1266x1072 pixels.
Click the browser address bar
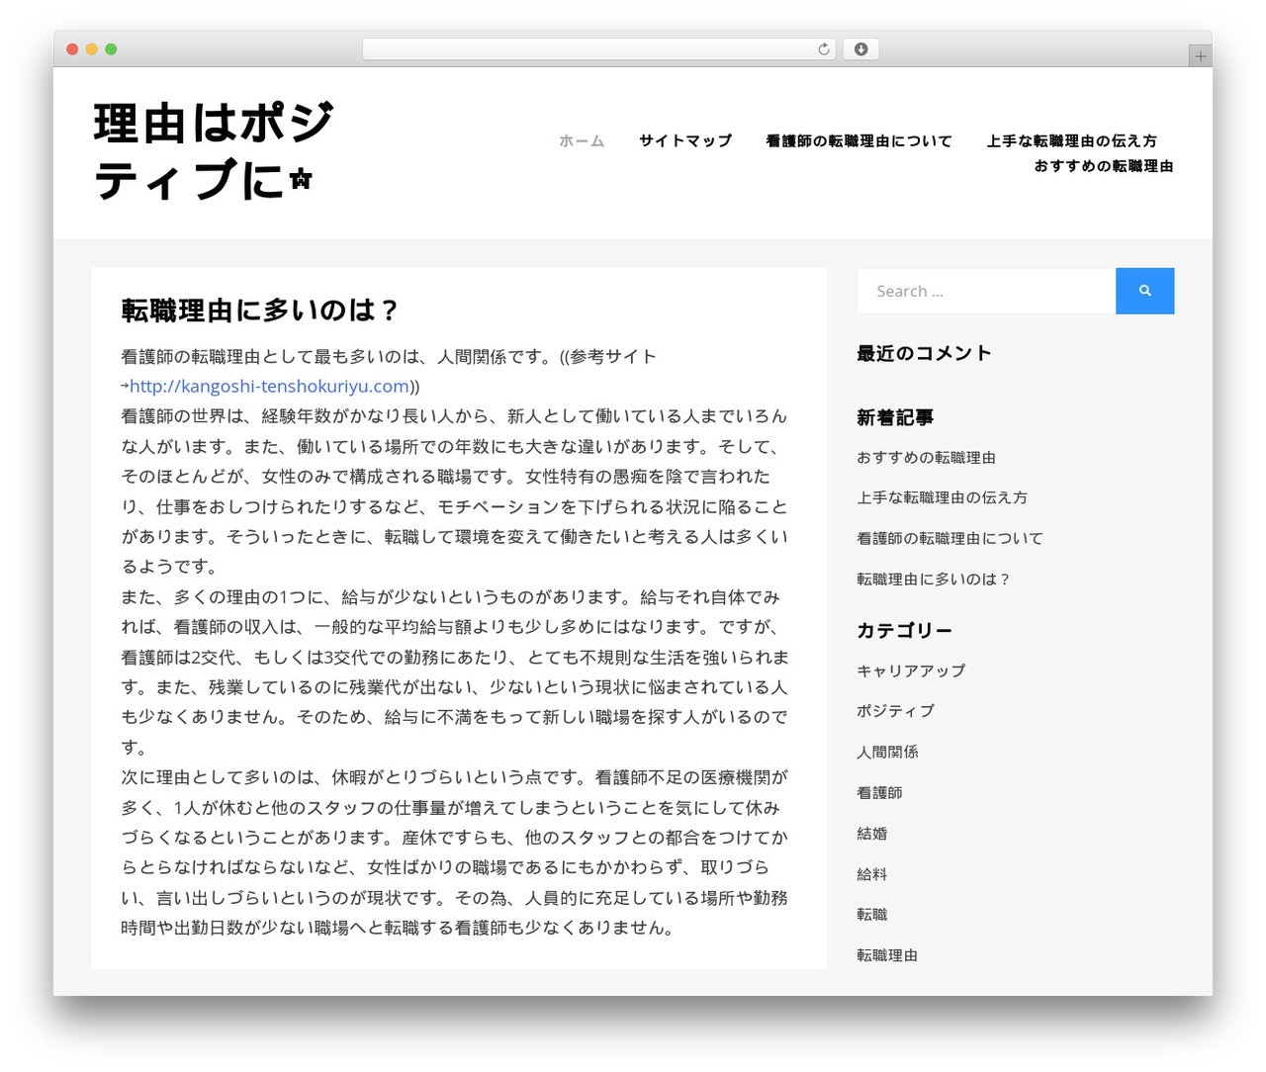[598, 49]
